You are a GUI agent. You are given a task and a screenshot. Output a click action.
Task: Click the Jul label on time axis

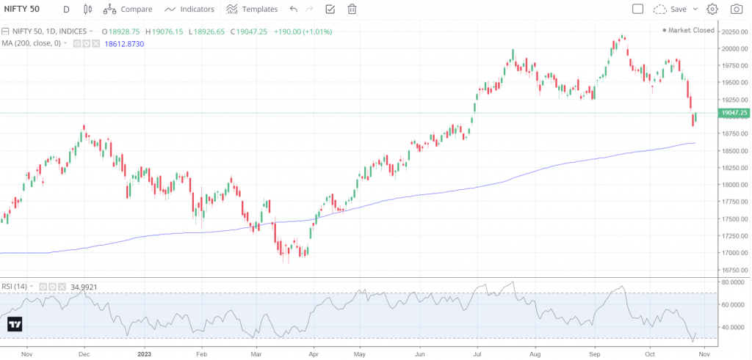tap(477, 354)
